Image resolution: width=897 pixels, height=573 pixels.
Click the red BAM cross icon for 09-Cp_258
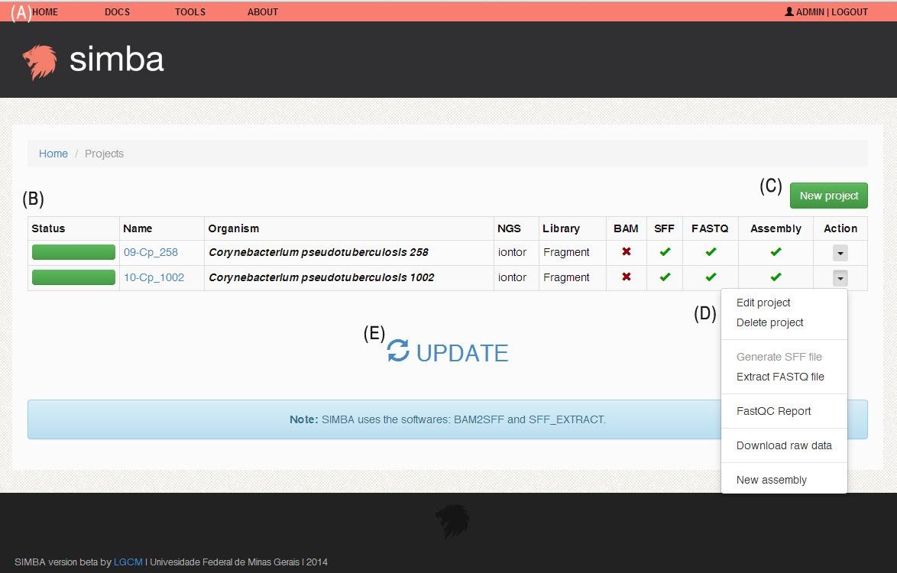point(626,252)
